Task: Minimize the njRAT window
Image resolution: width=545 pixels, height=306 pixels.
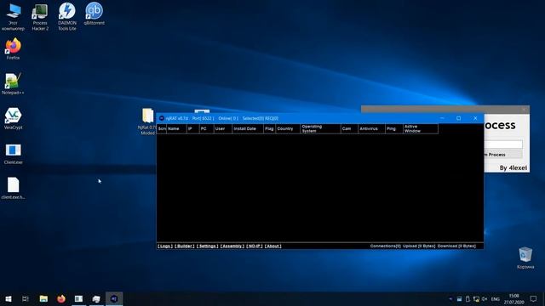Action: pos(442,118)
